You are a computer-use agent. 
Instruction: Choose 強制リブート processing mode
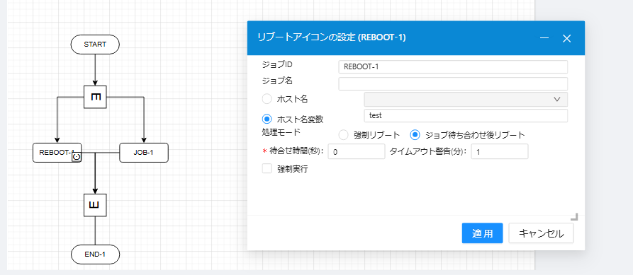click(x=343, y=135)
